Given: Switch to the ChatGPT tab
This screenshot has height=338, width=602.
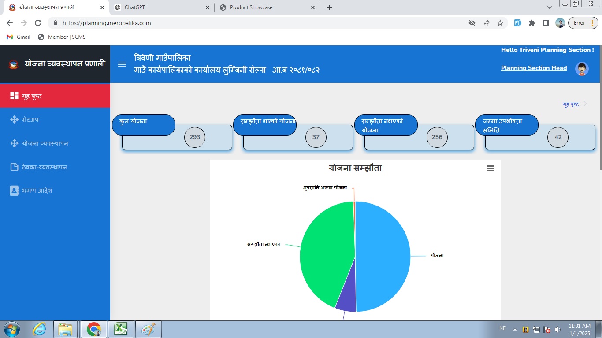Looking at the screenshot, I should point(161,7).
